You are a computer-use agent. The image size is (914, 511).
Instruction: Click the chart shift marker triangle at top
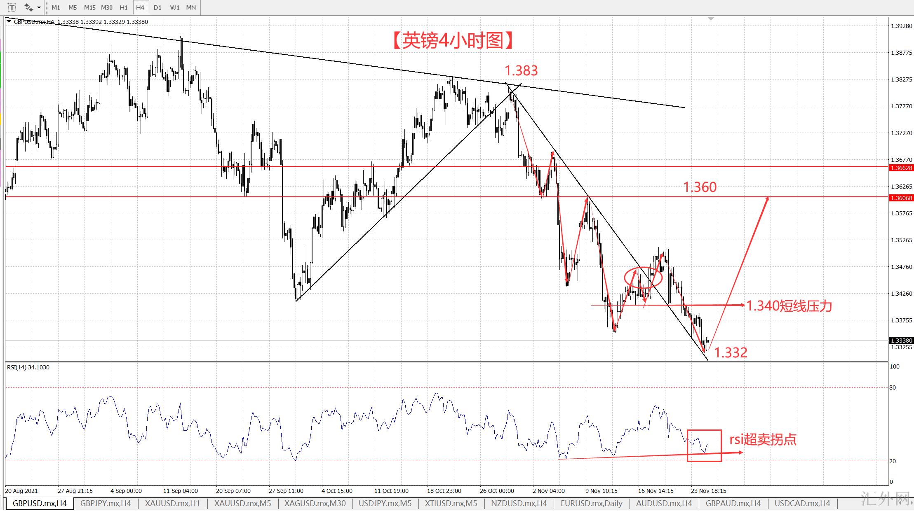point(711,19)
